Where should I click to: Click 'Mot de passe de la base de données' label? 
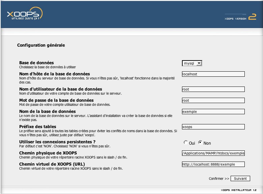pyautogui.click(x=56, y=100)
